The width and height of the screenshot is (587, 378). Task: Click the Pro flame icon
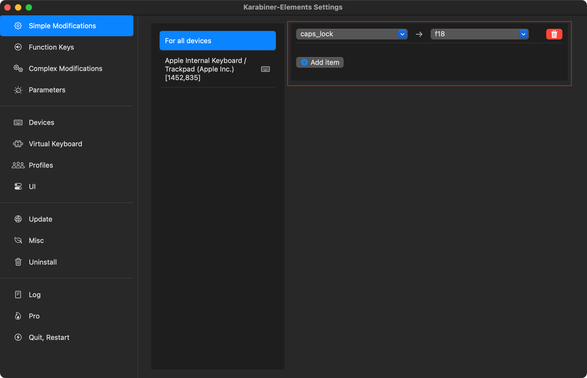point(18,316)
